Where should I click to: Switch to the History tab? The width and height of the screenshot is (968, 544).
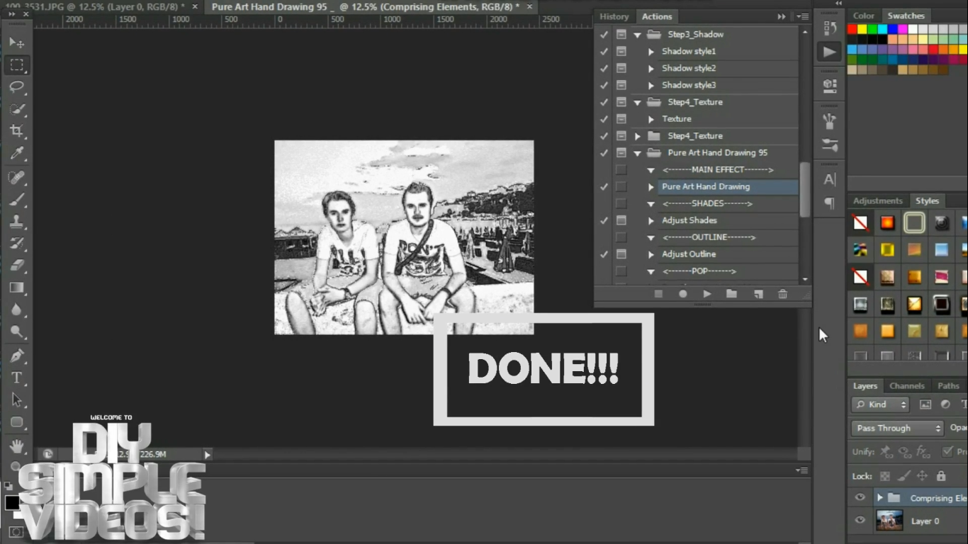[614, 16]
